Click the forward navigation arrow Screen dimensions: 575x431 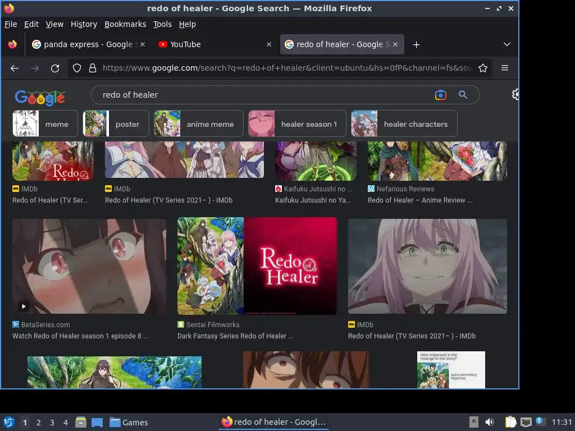click(x=35, y=68)
